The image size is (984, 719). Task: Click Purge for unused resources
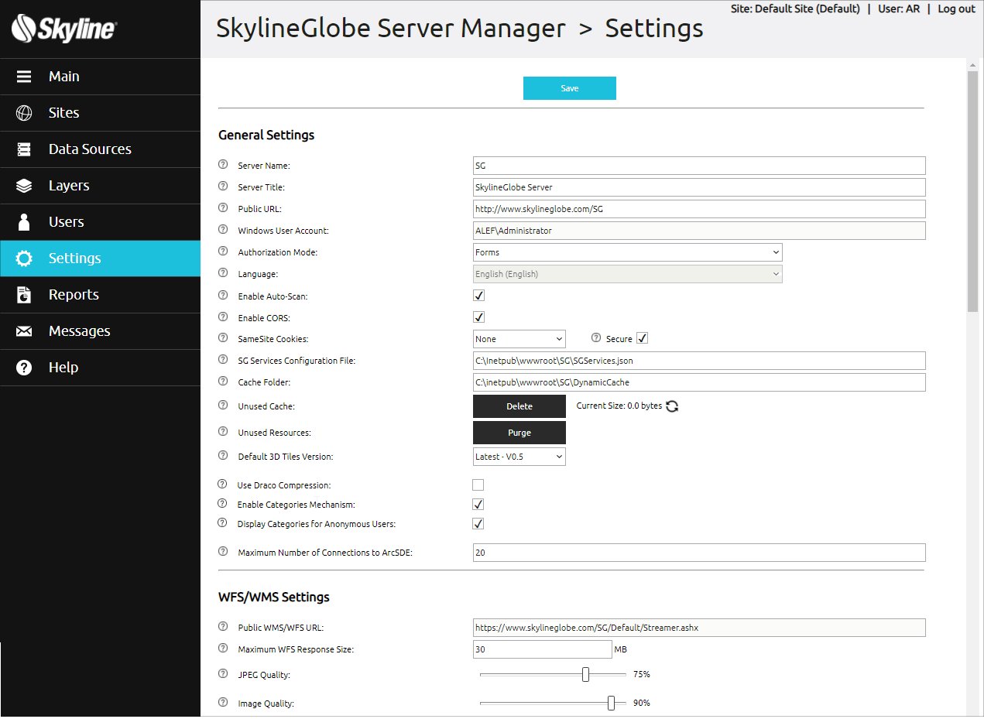tap(519, 433)
